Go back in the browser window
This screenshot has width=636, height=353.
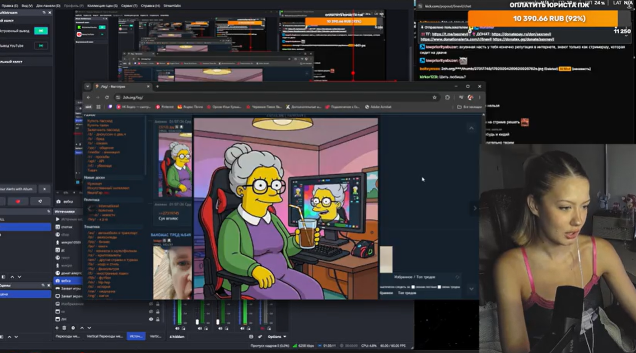click(x=88, y=97)
